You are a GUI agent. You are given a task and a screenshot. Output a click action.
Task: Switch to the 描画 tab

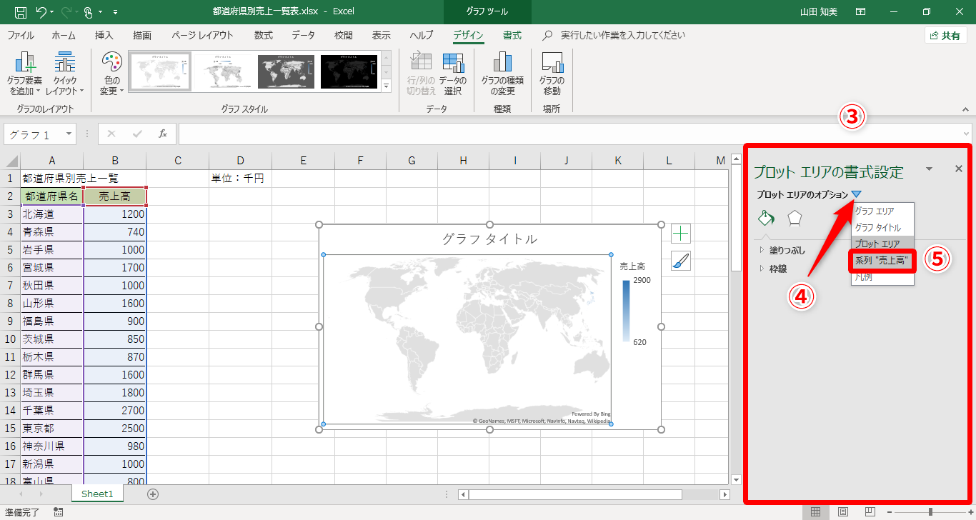tap(142, 35)
